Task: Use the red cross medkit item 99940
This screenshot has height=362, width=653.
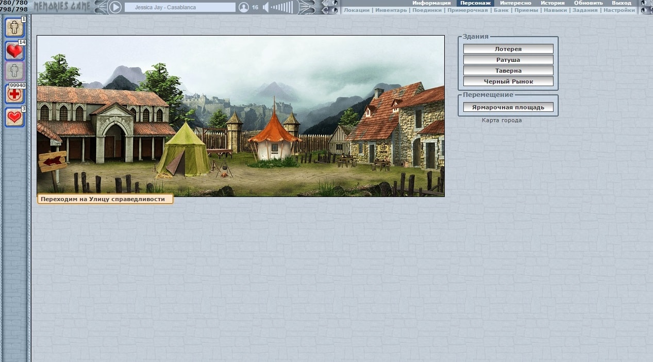Action: click(x=14, y=94)
